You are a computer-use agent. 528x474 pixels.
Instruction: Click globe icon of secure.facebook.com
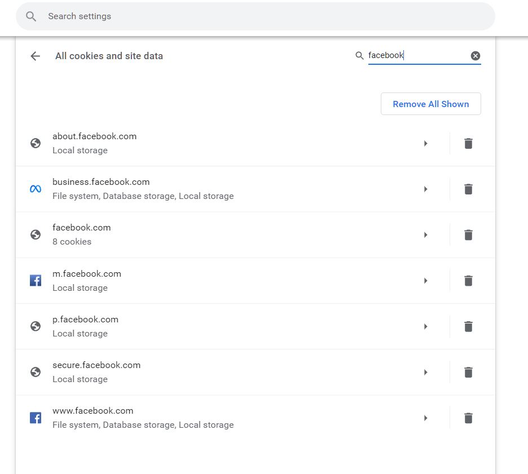pyautogui.click(x=36, y=372)
